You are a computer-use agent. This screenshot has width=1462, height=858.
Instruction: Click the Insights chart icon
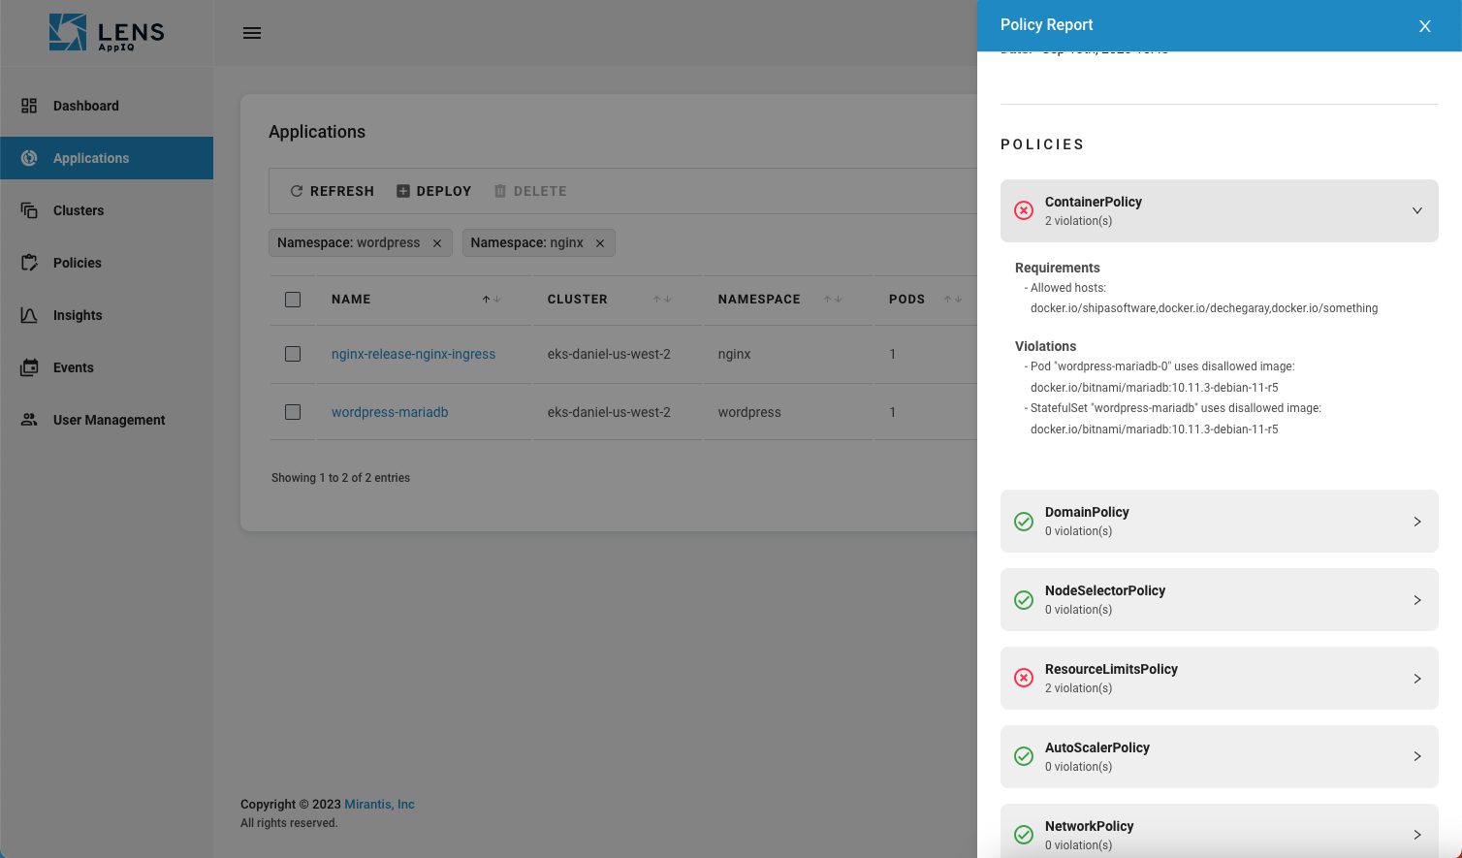click(29, 315)
